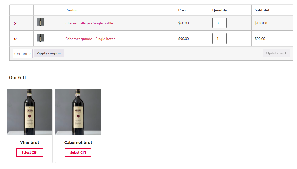This screenshot has height=169, width=297.
Task: Open the Chateau village bottle thumbnail
Action: point(40,22)
